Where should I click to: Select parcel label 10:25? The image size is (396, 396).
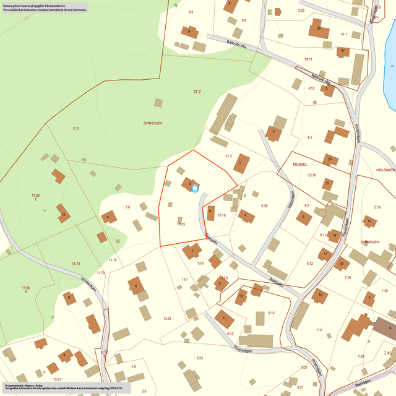(181, 224)
